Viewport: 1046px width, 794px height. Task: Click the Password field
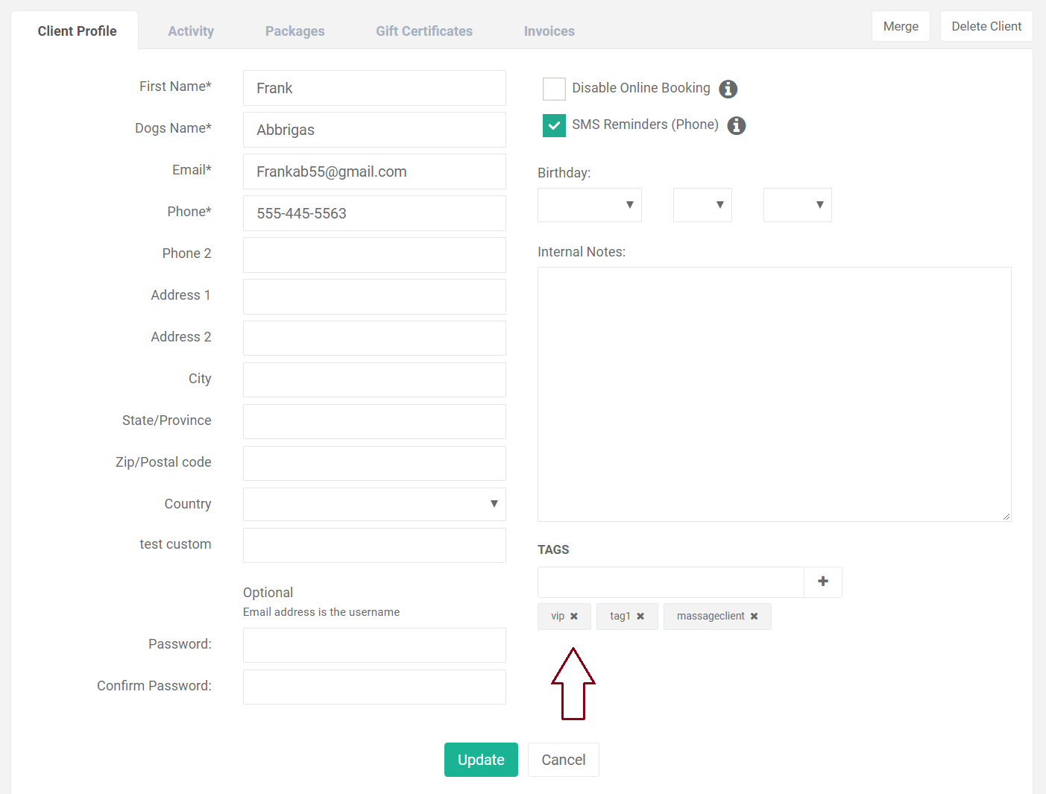(x=374, y=645)
